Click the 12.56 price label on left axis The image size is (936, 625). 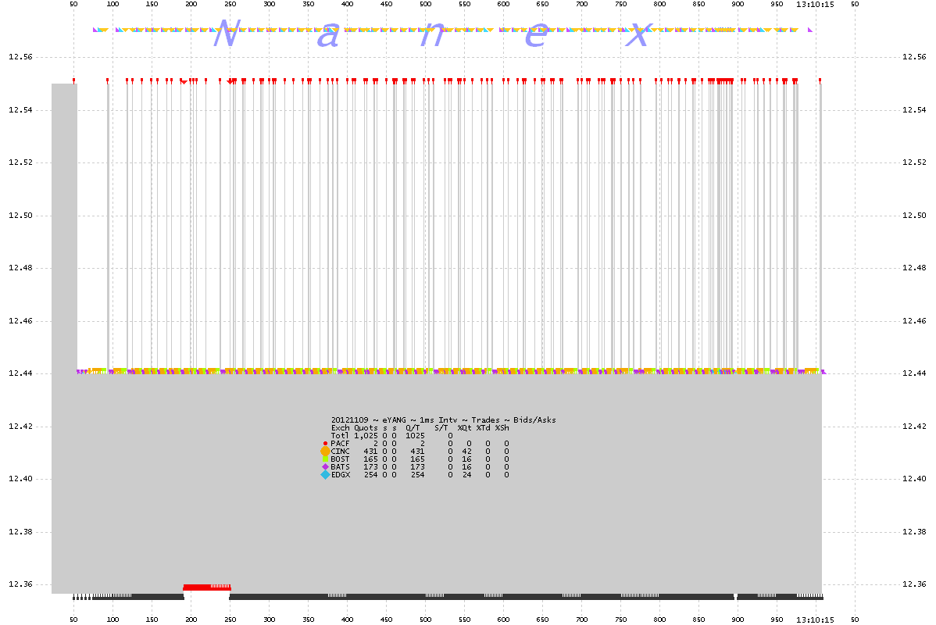coord(20,57)
